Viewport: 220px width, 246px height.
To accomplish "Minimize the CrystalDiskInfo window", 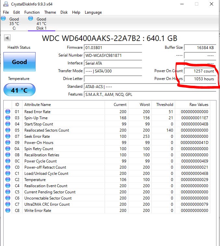I will [182, 4].
